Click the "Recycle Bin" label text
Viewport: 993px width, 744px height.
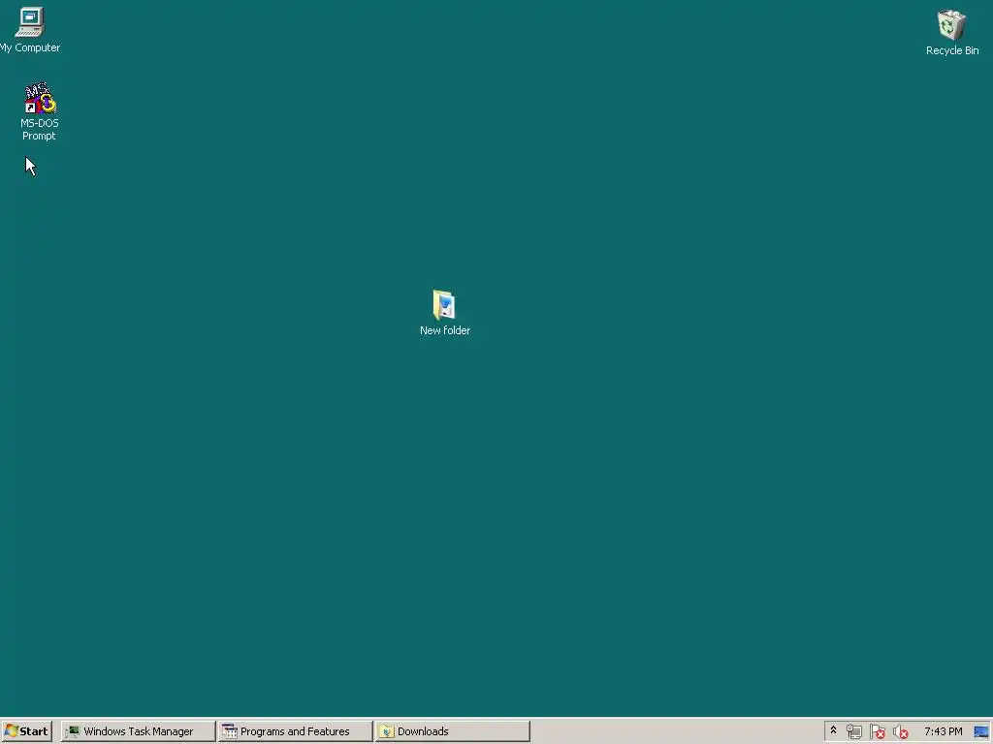point(952,50)
